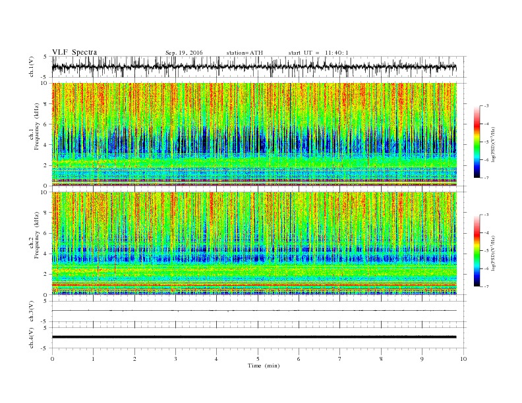Click the 'VLF Spectra' title text
The width and height of the screenshot is (522, 403).
pyautogui.click(x=74, y=52)
